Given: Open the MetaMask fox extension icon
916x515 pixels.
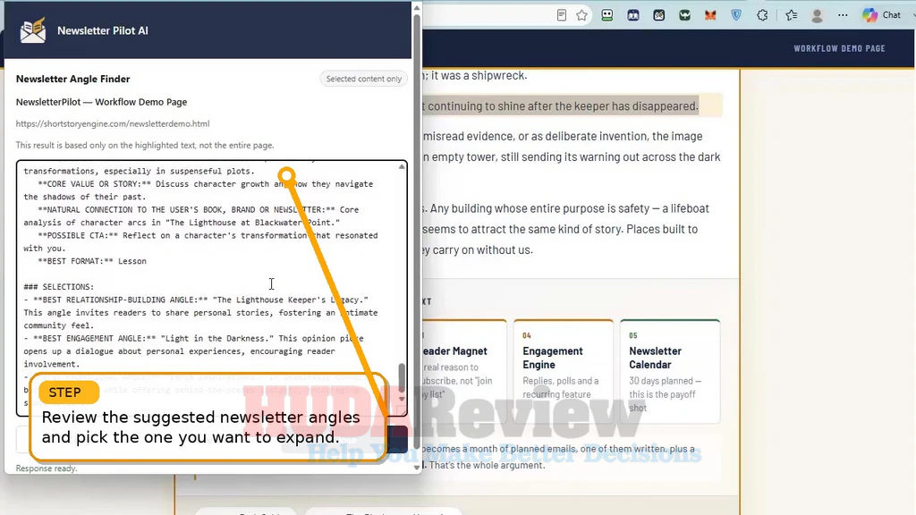Looking at the screenshot, I should point(710,15).
